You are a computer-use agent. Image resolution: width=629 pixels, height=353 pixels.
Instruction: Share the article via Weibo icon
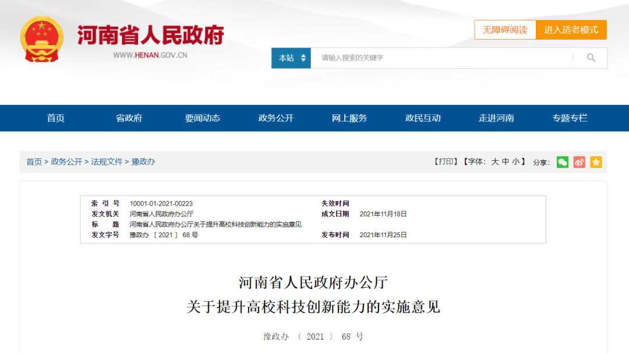point(579,163)
